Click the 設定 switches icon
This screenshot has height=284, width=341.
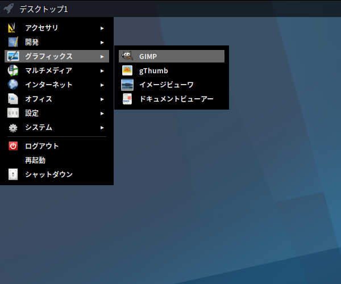pos(13,113)
